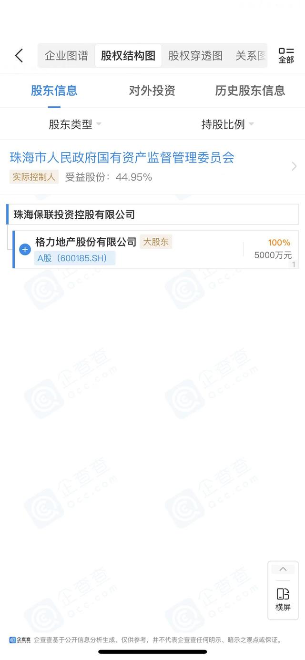
Task: Open the right chevron beside 珠海市国资委
Action: (294, 166)
